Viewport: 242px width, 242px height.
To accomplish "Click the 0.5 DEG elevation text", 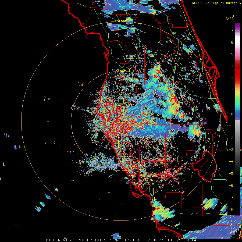I will [132, 240].
